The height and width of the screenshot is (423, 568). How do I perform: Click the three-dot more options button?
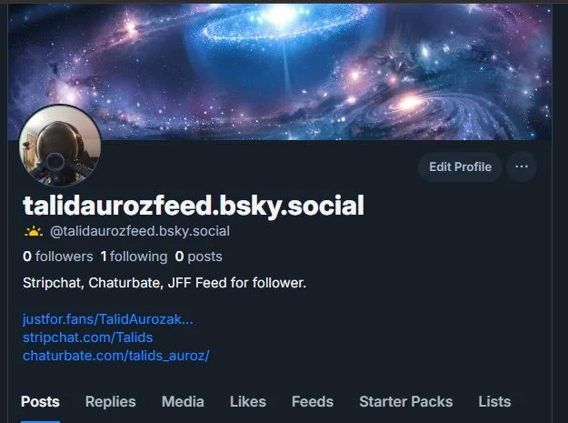(x=522, y=166)
